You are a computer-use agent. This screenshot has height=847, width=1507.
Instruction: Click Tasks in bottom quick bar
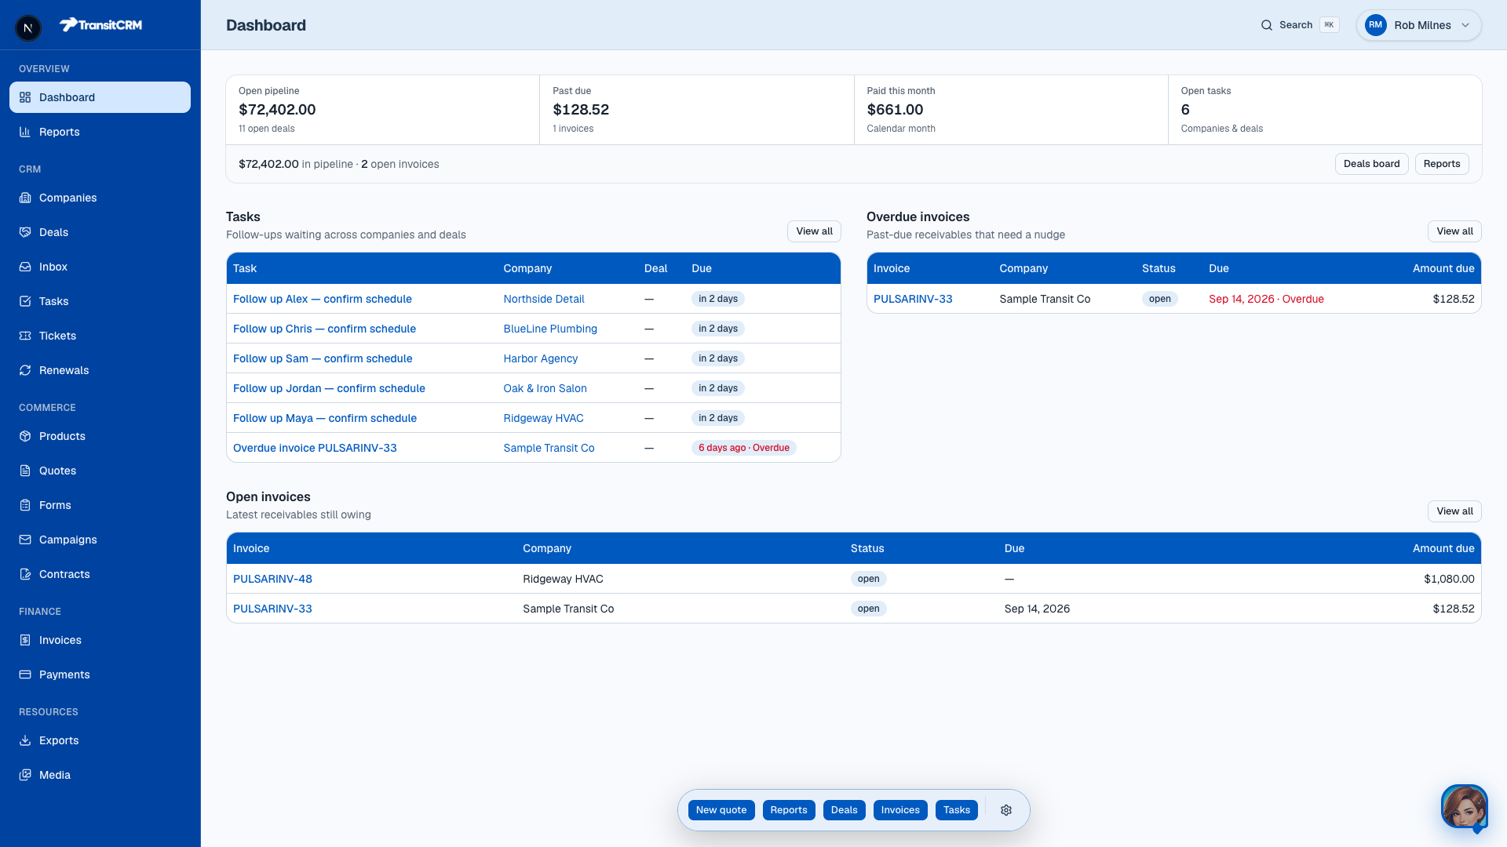point(957,810)
